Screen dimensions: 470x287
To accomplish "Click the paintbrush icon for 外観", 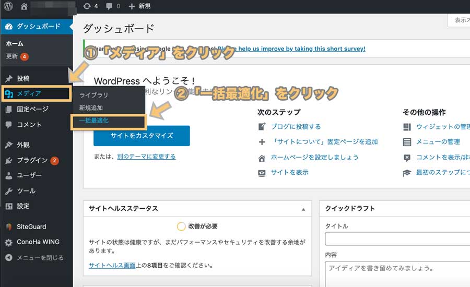I will 9,145.
